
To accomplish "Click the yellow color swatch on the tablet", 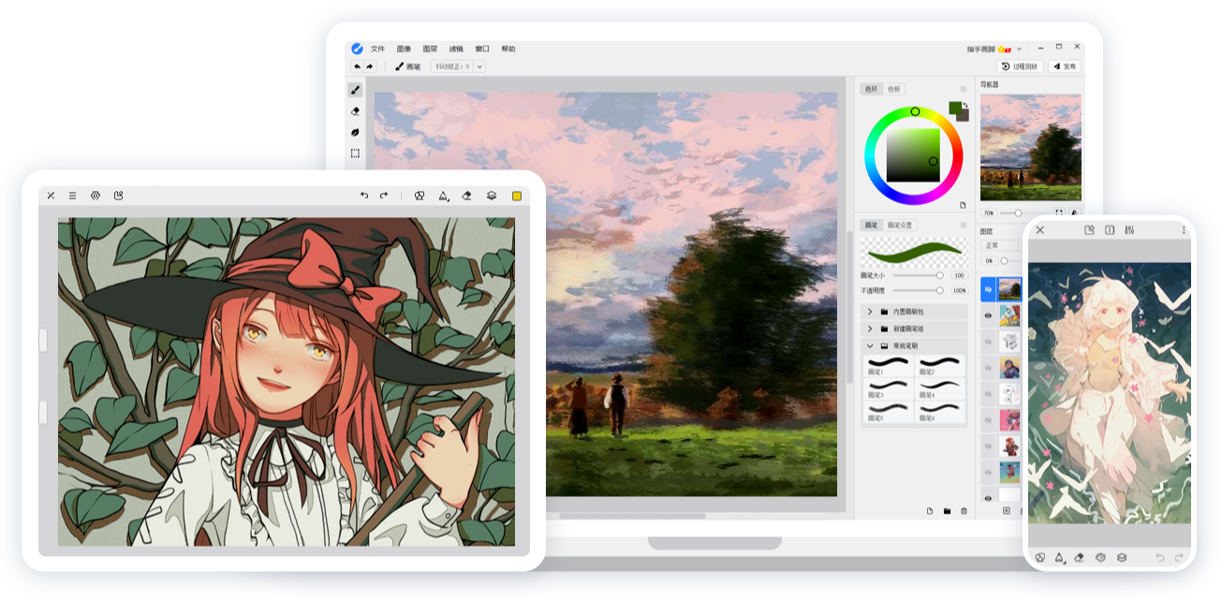I will point(516,196).
